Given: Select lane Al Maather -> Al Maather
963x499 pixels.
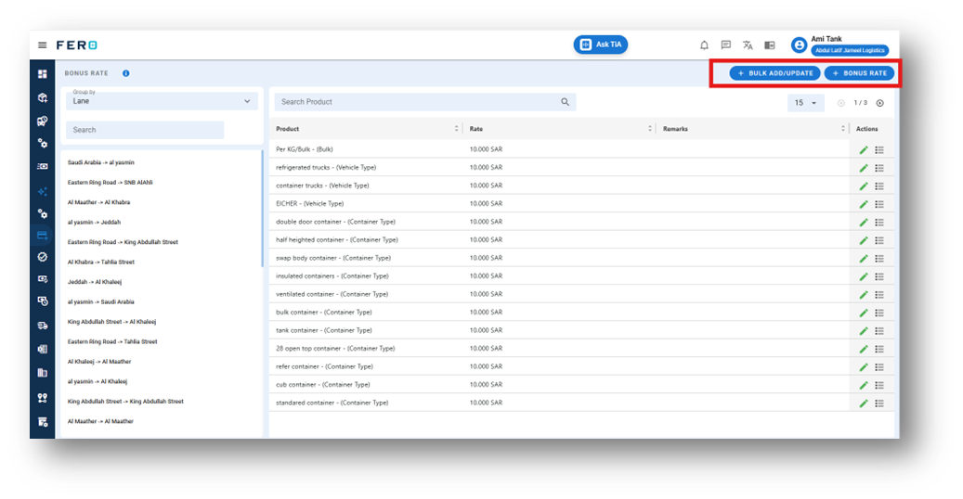Looking at the screenshot, I should click(x=100, y=421).
